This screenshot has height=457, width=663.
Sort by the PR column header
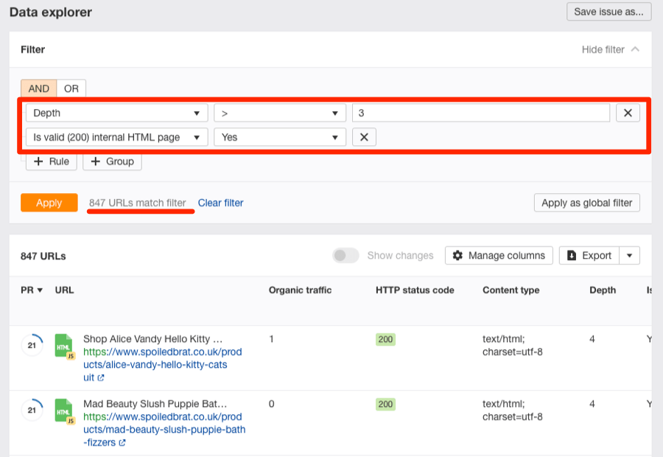click(31, 290)
